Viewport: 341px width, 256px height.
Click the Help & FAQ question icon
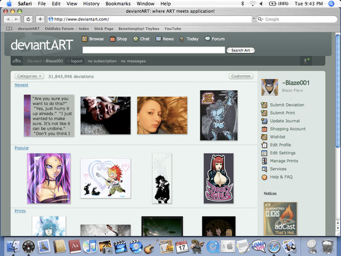[264, 177]
